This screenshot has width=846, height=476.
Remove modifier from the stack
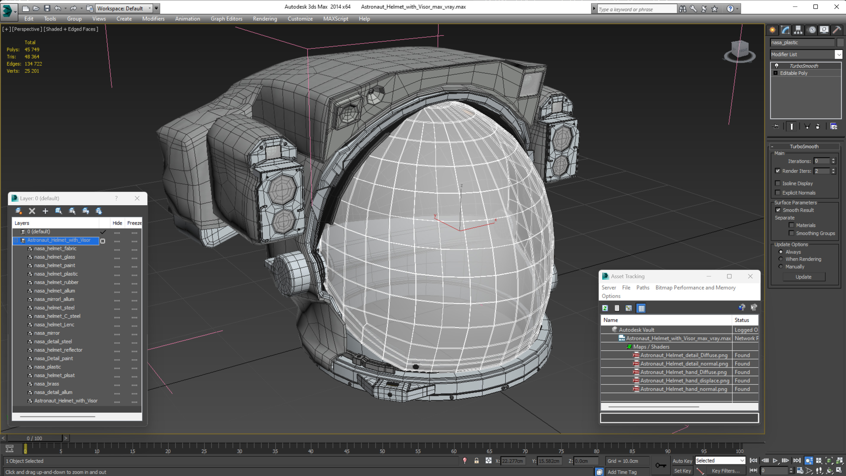coord(818,126)
